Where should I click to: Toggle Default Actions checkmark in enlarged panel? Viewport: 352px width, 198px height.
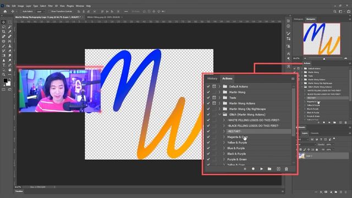(x=208, y=86)
